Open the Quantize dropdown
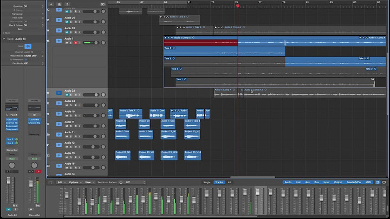Viewport: 390px width, 219px height. point(34,6)
